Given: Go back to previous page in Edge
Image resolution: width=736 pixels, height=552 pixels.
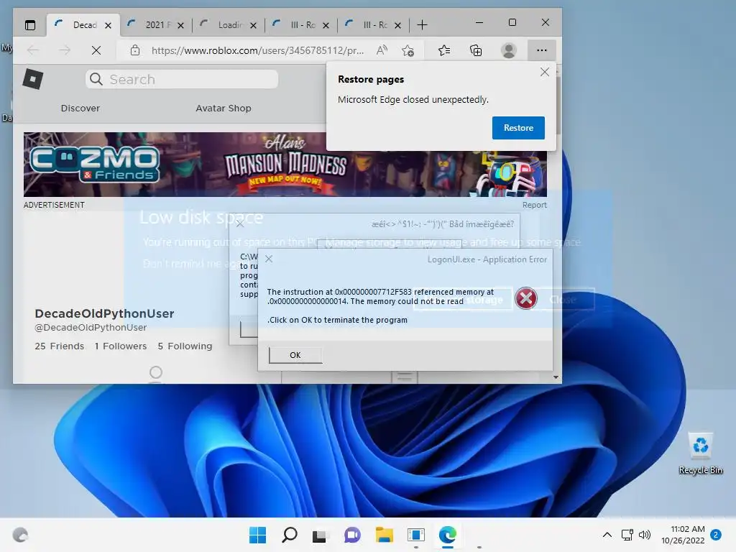Looking at the screenshot, I should tap(33, 50).
